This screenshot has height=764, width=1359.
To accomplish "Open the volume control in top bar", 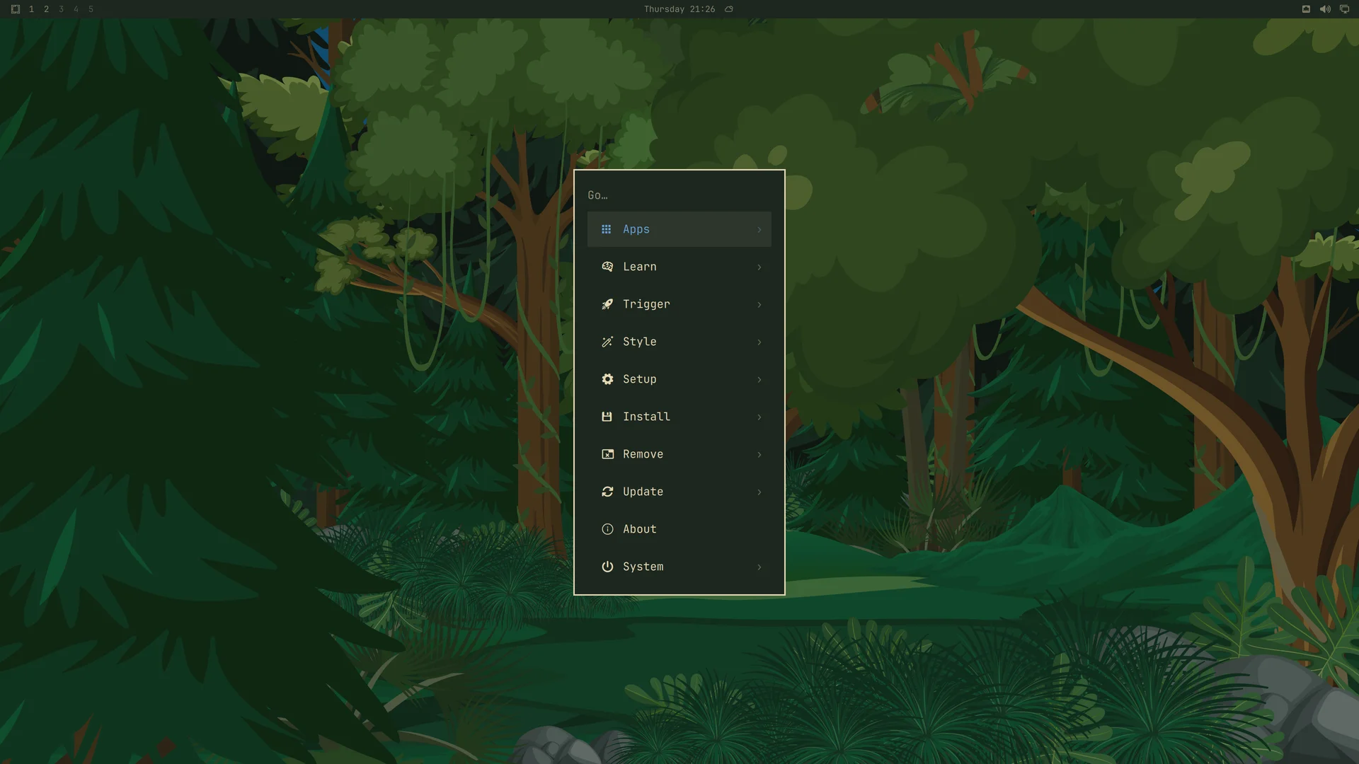I will tap(1325, 9).
